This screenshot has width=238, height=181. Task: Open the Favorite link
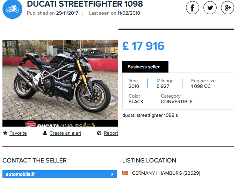(x=18, y=133)
